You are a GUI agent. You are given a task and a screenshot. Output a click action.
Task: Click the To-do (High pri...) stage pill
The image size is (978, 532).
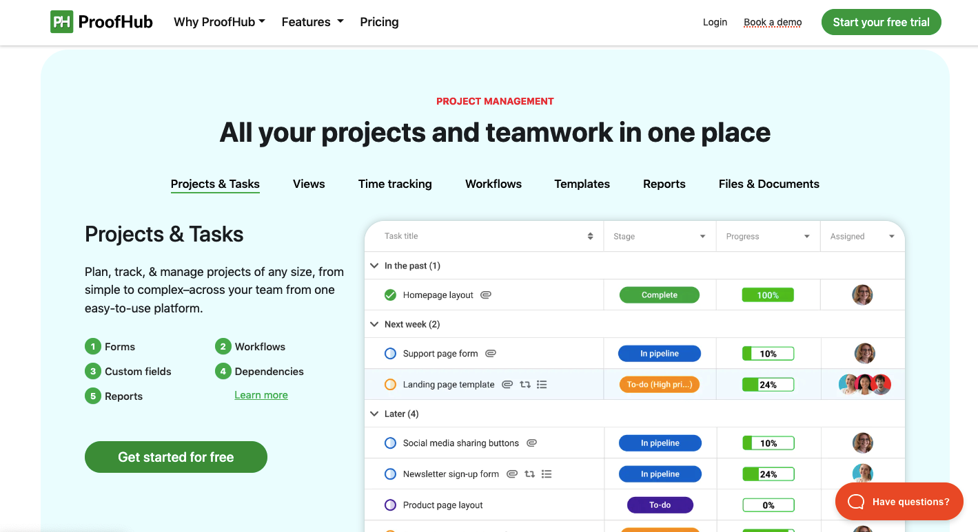coord(660,385)
